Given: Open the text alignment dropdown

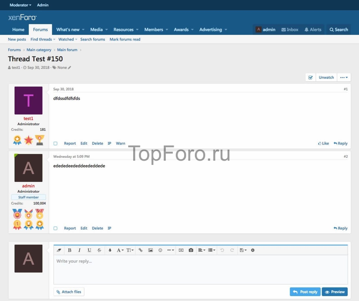Looking at the screenshot, I should 201,250.
